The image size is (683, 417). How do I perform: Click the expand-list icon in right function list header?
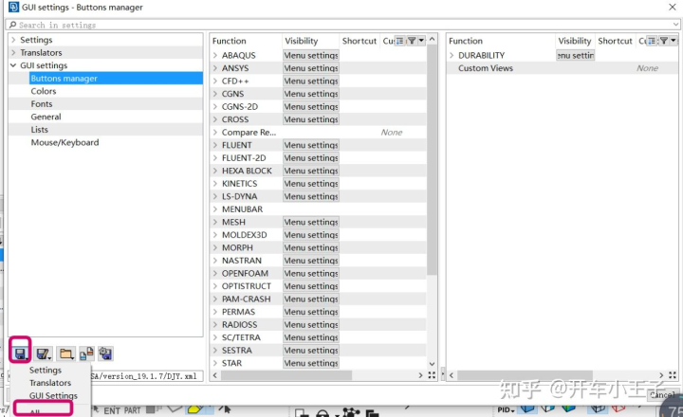coord(652,41)
